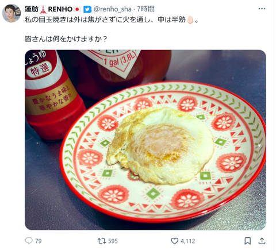Bookmark this tweet
The image size is (276, 251).
click(x=247, y=241)
